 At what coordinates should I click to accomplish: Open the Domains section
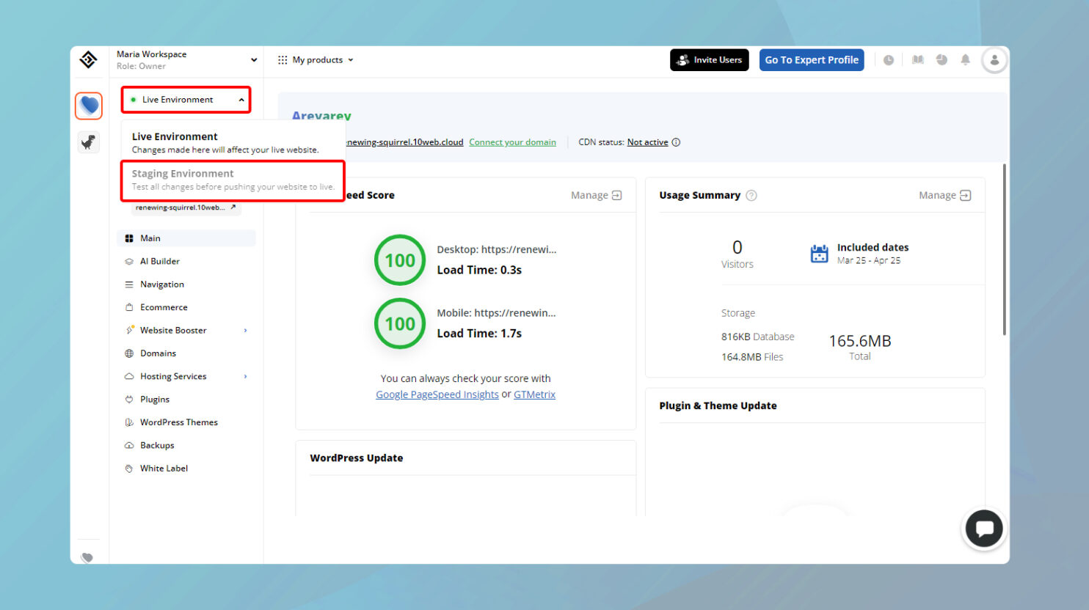point(159,353)
